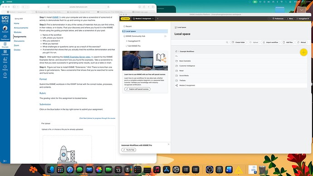The image size is (313, 176).
Task: Click the KNIME courses promo image
Action: pos(145,60)
